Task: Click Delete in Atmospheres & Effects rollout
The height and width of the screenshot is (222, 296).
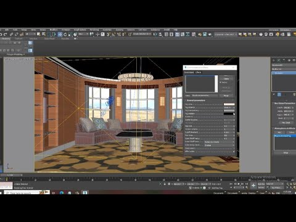Action: 292,133
